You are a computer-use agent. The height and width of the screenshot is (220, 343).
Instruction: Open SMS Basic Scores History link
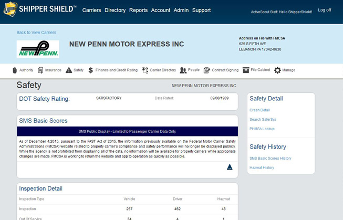[270, 159]
